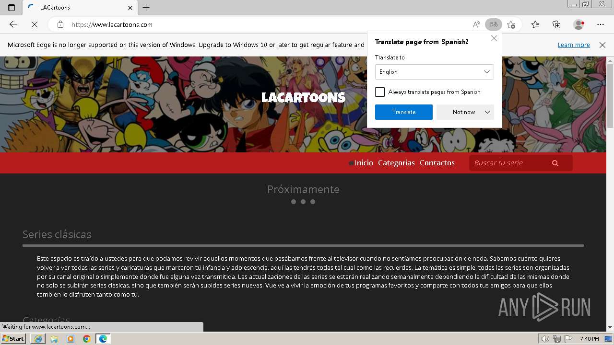Open the Learn more link
Image resolution: width=614 pixels, height=345 pixels.
574,45
